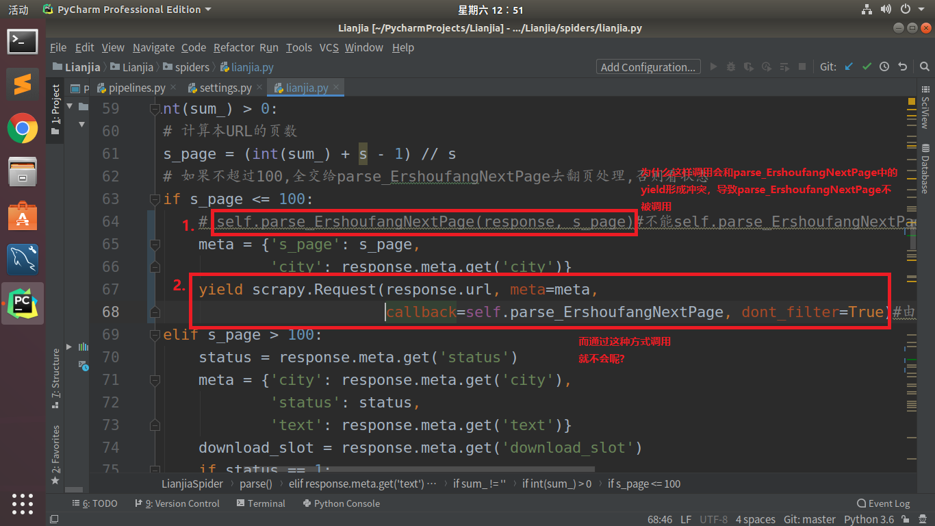The image size is (935, 526).
Task: Open Sublime Text in the dock
Action: pos(23,85)
